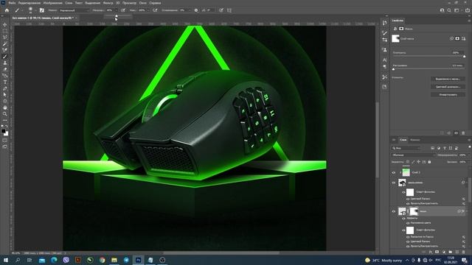The height and width of the screenshot is (265, 472).
Task: Create new adjustment layer icon
Action: pyautogui.click(x=444, y=252)
